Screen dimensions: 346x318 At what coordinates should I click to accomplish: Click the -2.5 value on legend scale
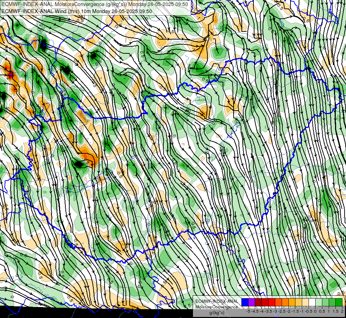click(x=282, y=311)
